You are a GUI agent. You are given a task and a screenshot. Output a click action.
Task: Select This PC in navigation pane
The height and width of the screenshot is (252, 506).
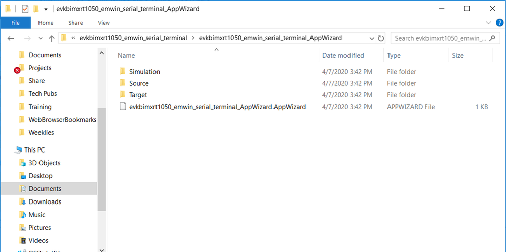(x=34, y=149)
